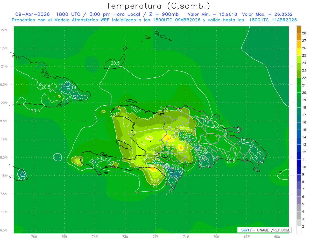Click the 76W longitude axis label

coord(34,236)
